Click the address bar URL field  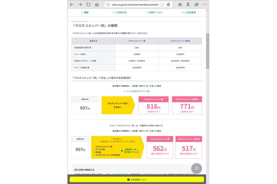134,5
